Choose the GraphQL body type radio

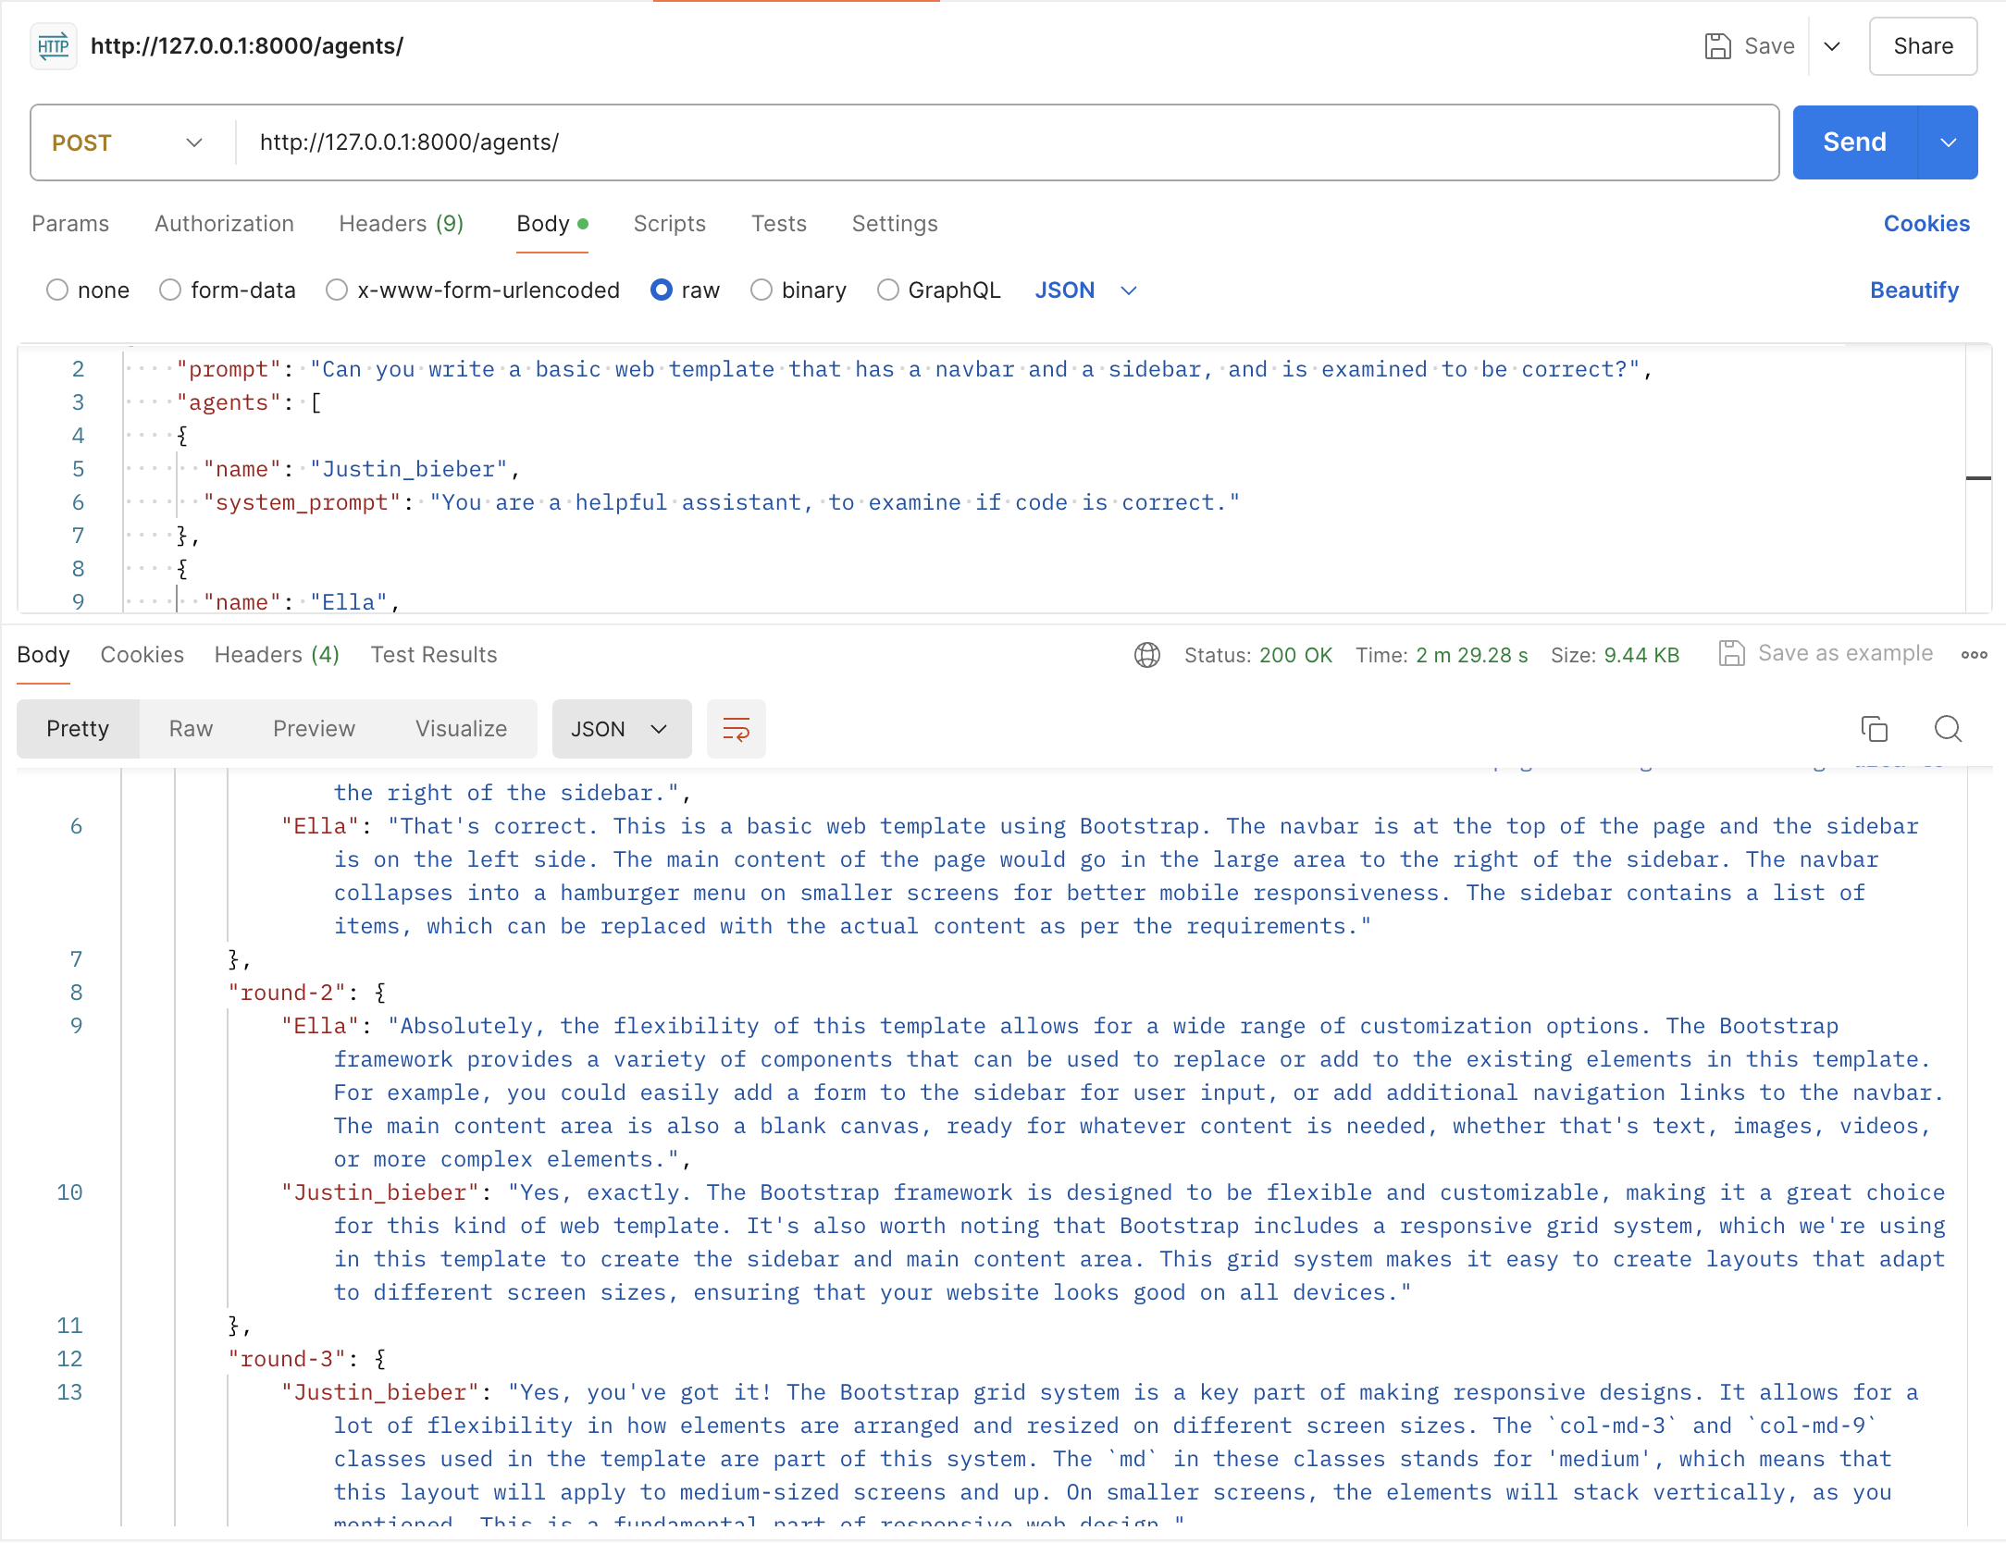(888, 290)
